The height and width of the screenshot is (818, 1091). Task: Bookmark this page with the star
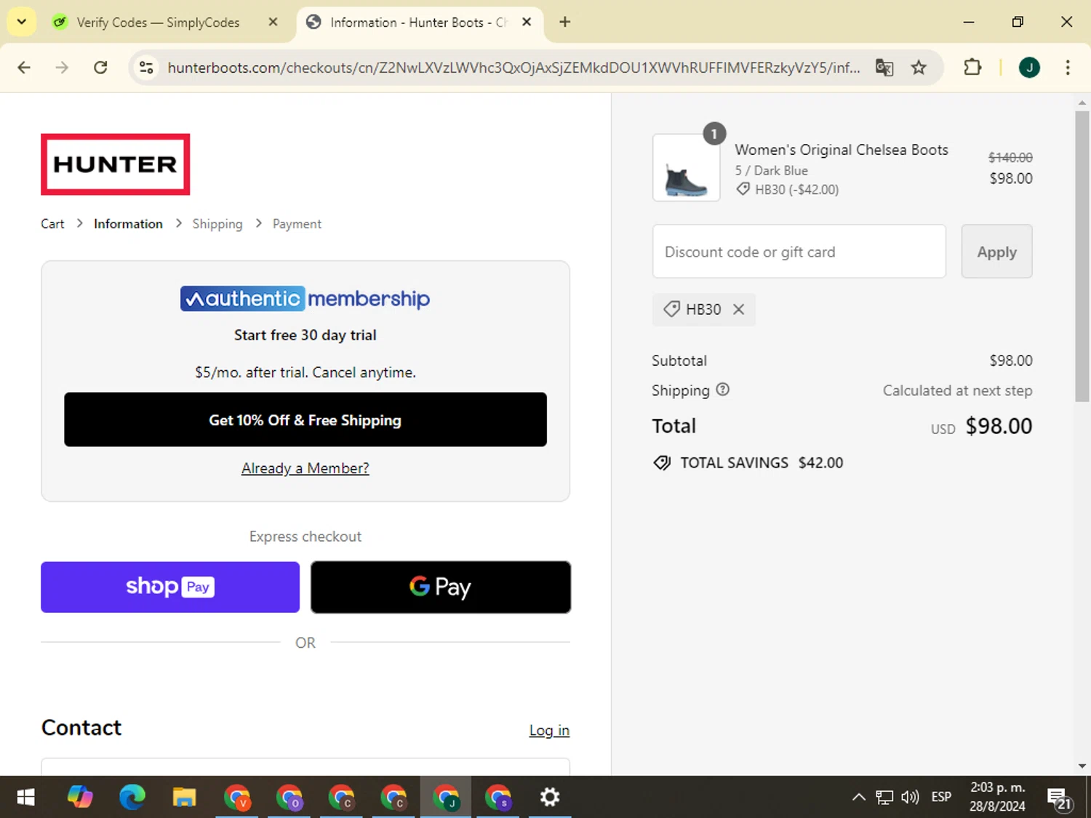click(919, 68)
